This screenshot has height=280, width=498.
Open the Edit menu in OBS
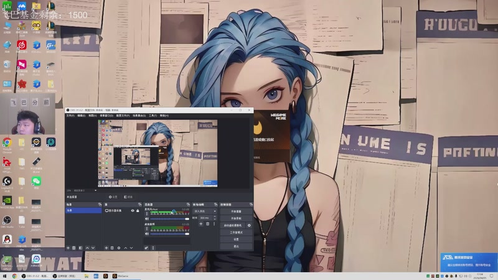tap(82, 116)
